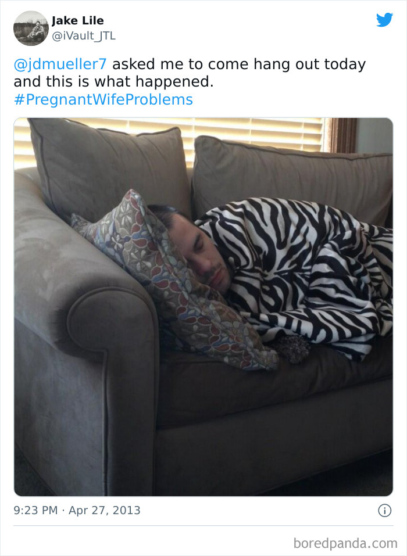407x556 pixels.
Task: Open Jake Lile's profile avatar
Action: point(31,27)
